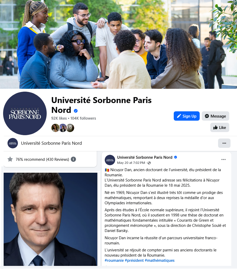Open the third follower's profile picture
Screen dimensions: 237x269
tap(71, 128)
